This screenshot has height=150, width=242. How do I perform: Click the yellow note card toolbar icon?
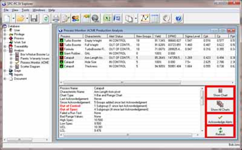tap(86, 19)
